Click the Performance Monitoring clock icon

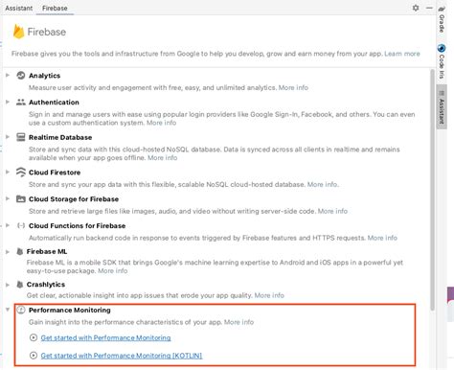(x=21, y=310)
